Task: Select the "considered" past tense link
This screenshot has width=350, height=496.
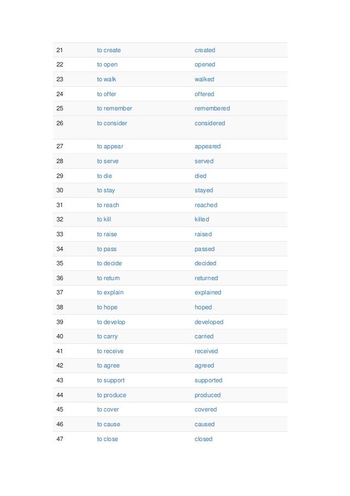Action: coord(210,123)
